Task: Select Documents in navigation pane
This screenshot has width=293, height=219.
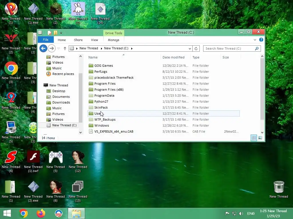Action: point(58,97)
